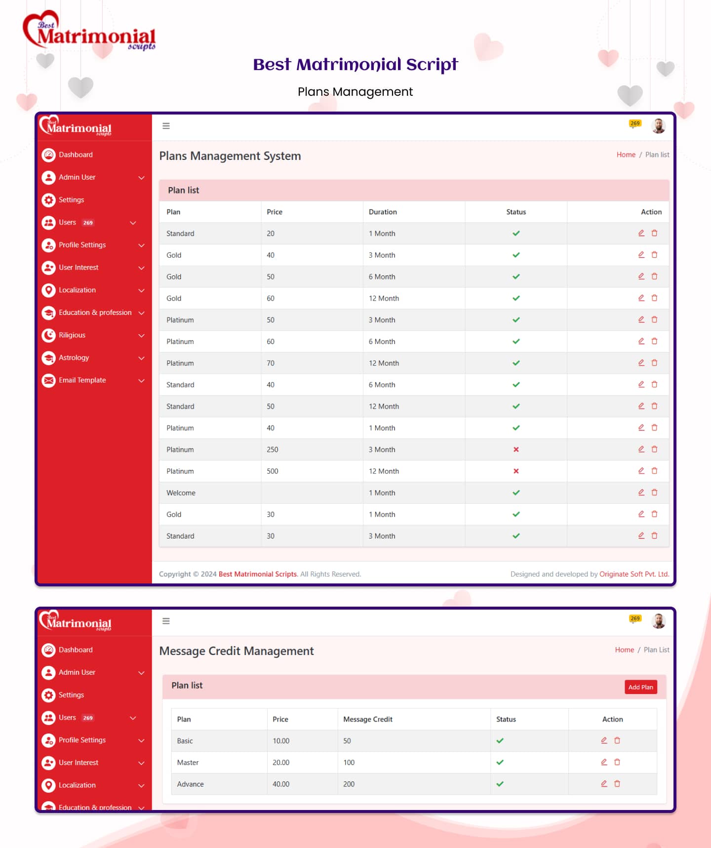
Task: Edit the Standard plan priced 20
Action: coord(641,233)
